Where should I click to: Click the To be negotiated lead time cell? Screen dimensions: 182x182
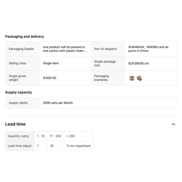pyautogui.click(x=78, y=146)
